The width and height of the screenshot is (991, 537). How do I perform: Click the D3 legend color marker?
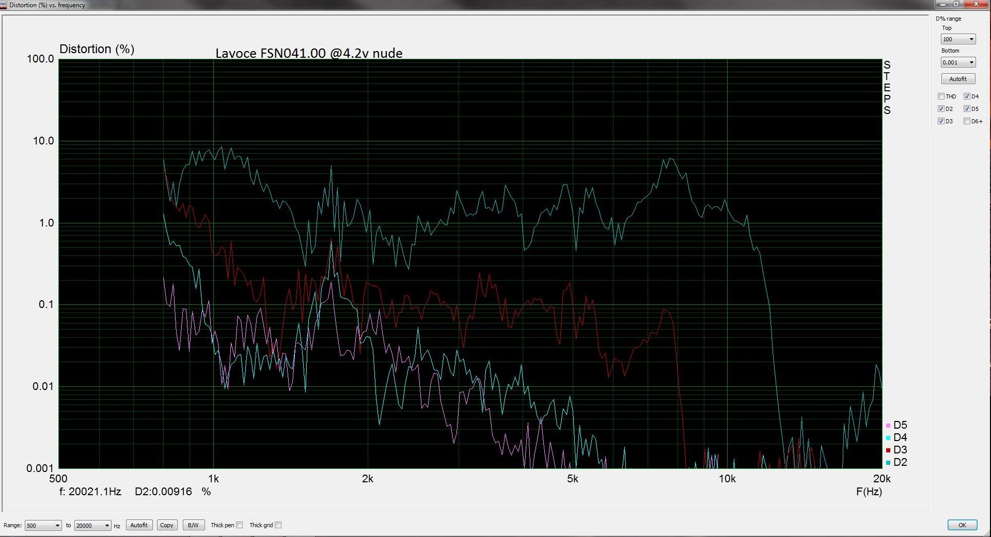(888, 450)
